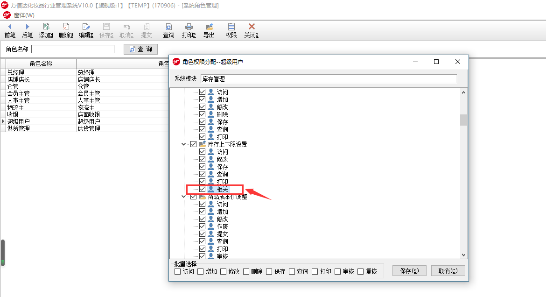Check 增加 in batch selection
Image resolution: width=546 pixels, height=297 pixels.
pyautogui.click(x=201, y=272)
